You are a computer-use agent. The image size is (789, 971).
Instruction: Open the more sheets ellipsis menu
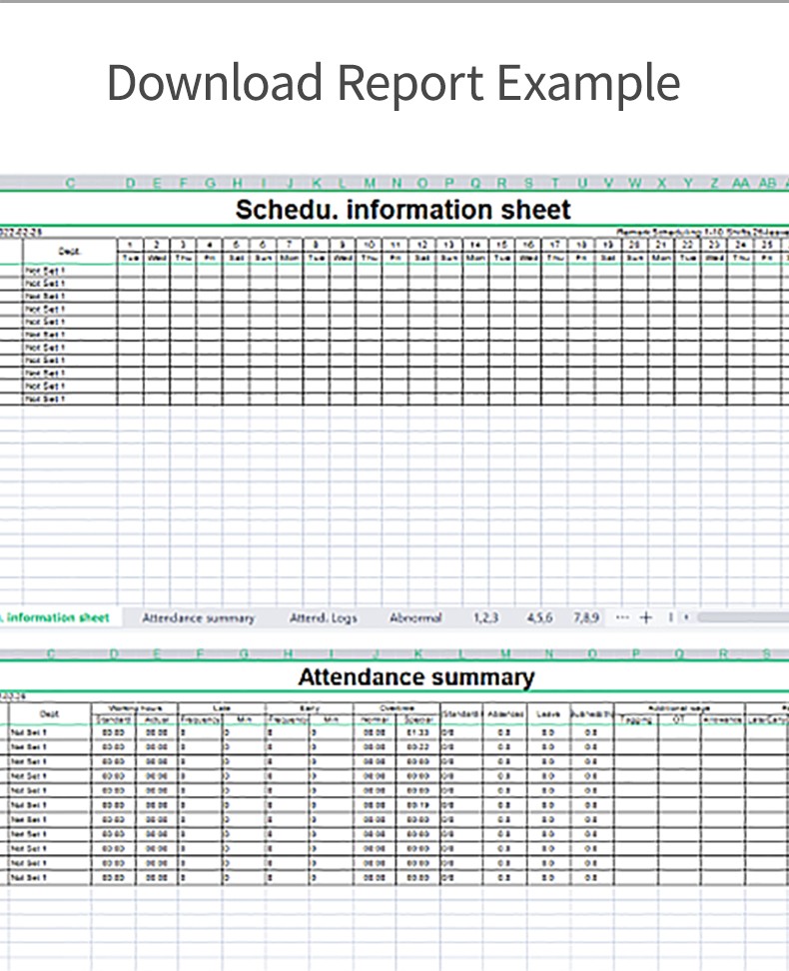(x=623, y=617)
